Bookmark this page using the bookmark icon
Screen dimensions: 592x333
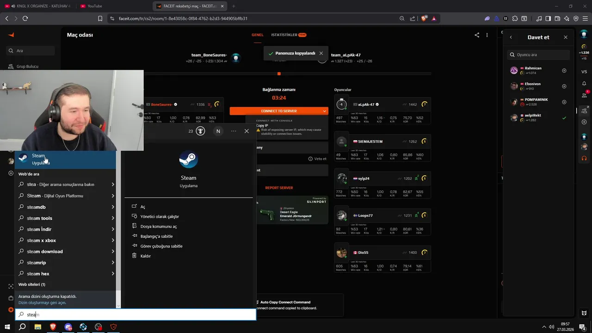(100, 18)
